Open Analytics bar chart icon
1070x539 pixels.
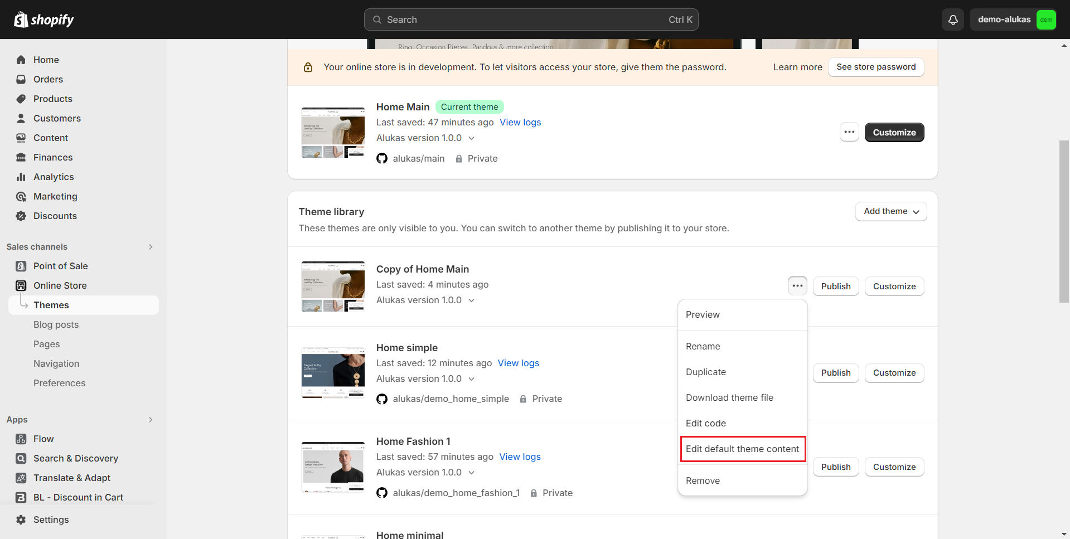21,177
